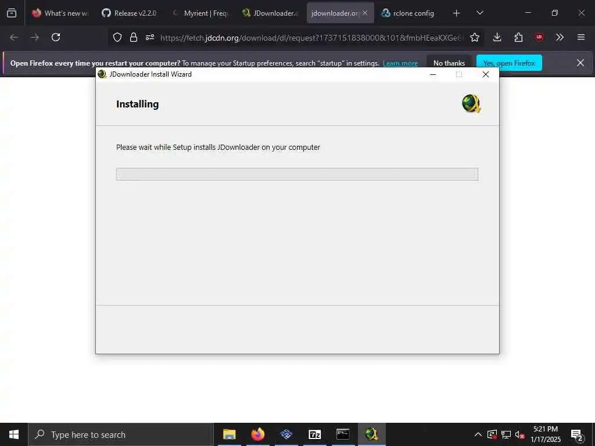Open Firefox View recent browsing icon
Image resolution: width=595 pixels, height=446 pixels.
(x=12, y=13)
